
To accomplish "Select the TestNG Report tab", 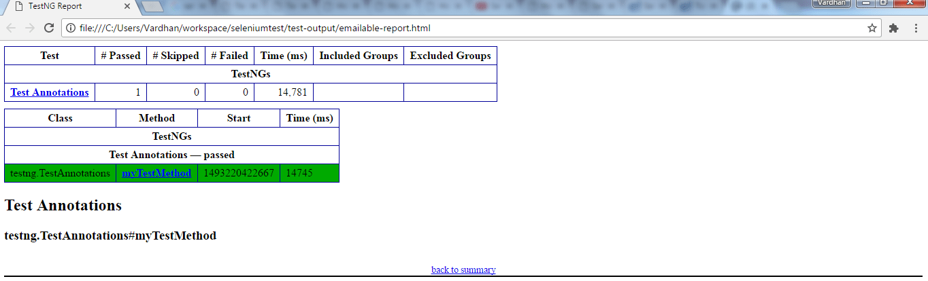I will (x=61, y=6).
